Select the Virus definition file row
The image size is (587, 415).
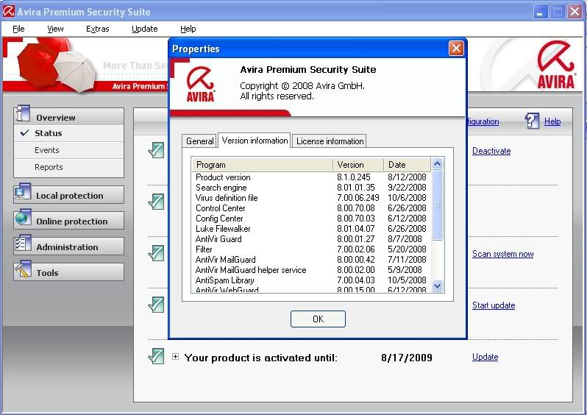[x=311, y=198]
